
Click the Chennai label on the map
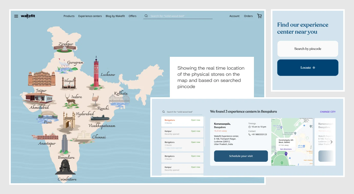pos(99,137)
